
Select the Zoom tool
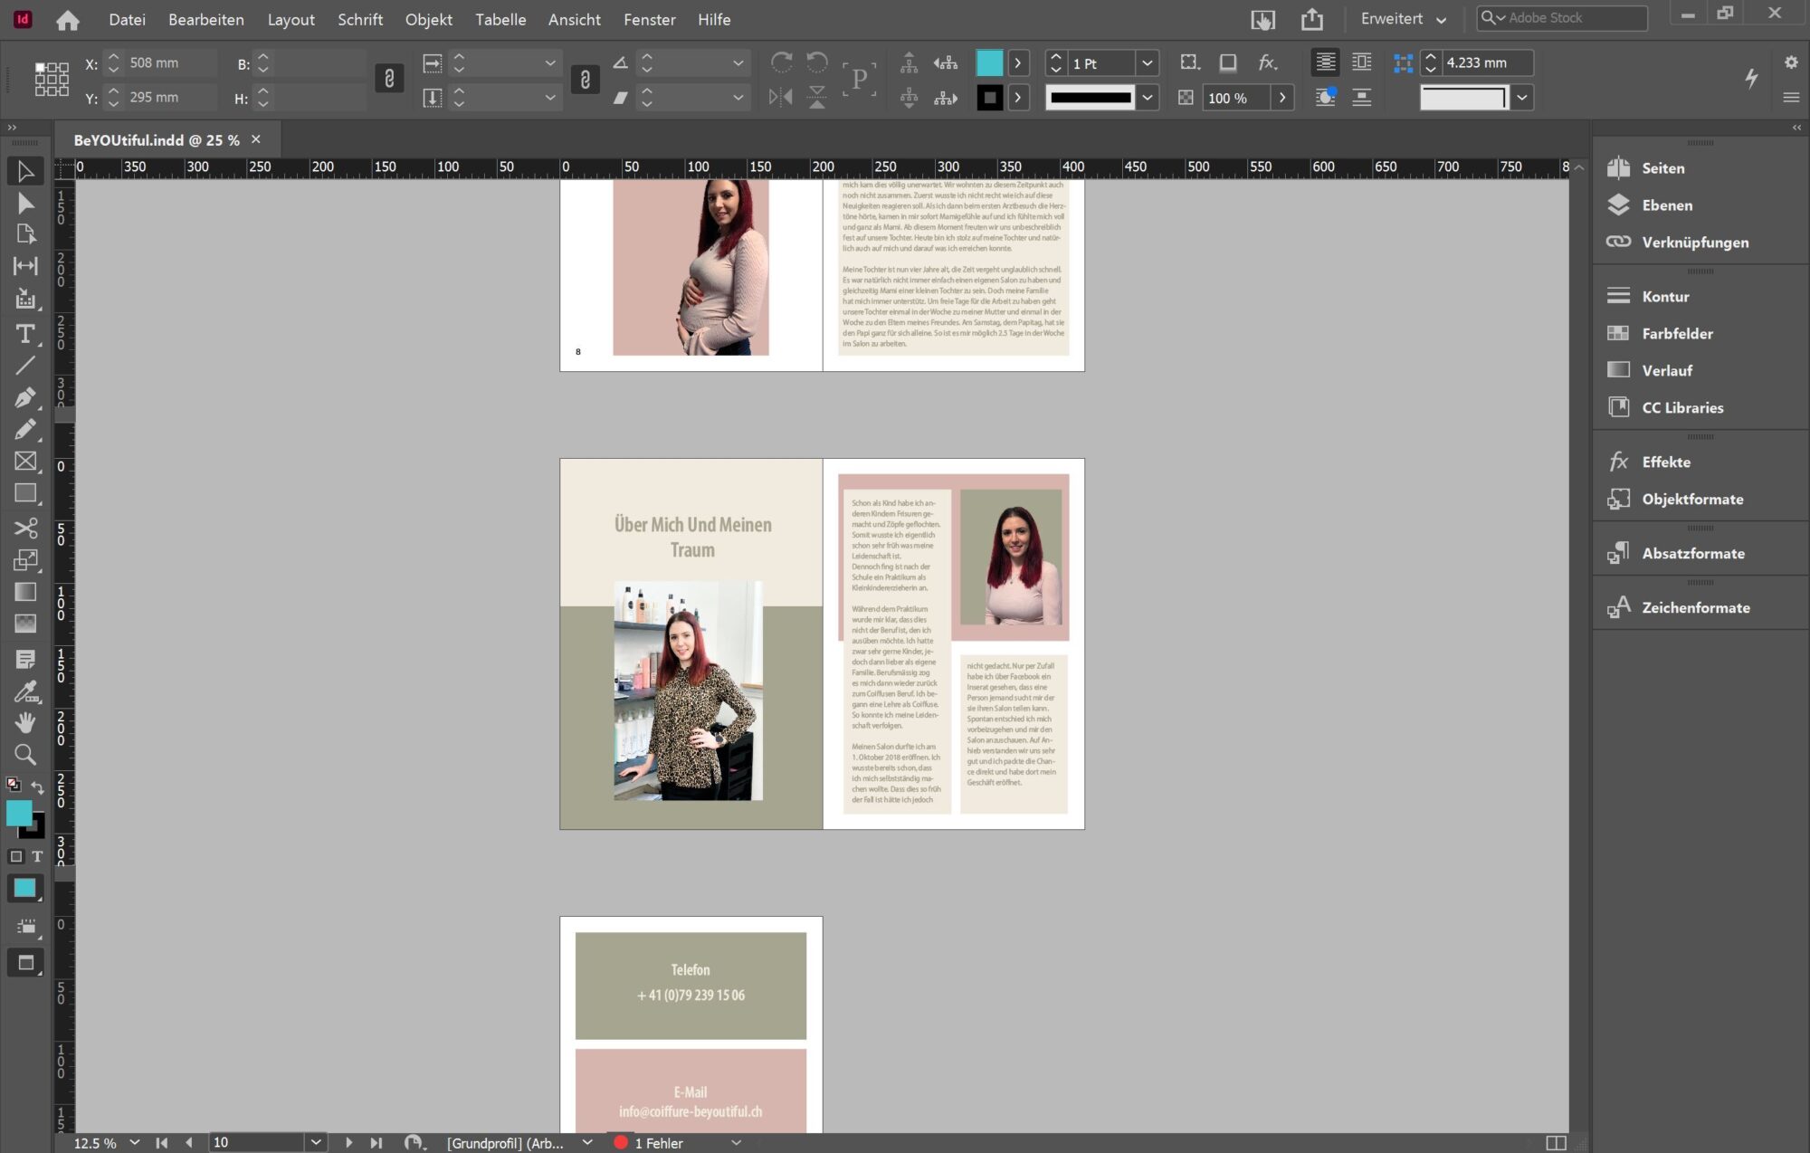pos(25,755)
